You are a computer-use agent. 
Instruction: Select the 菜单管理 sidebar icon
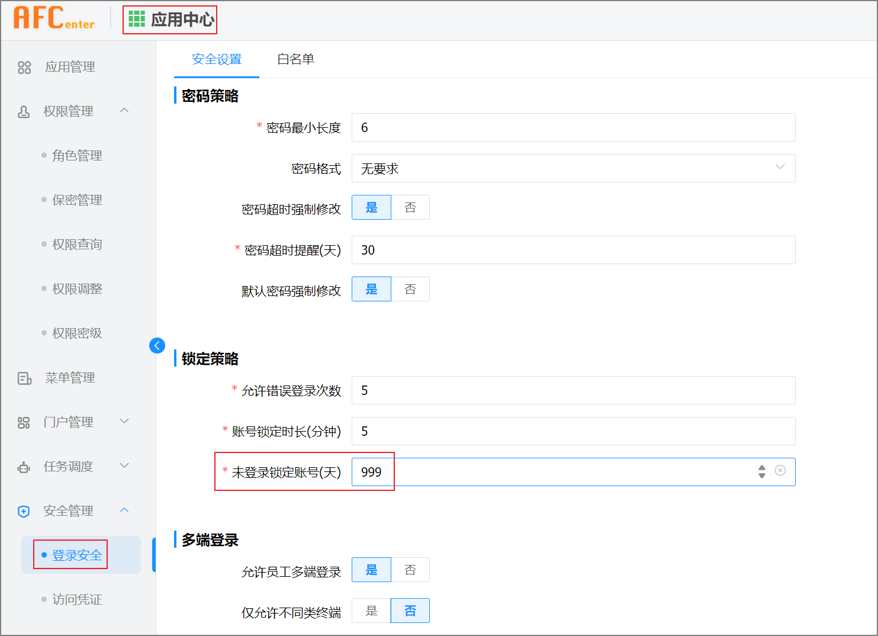pyautogui.click(x=24, y=377)
